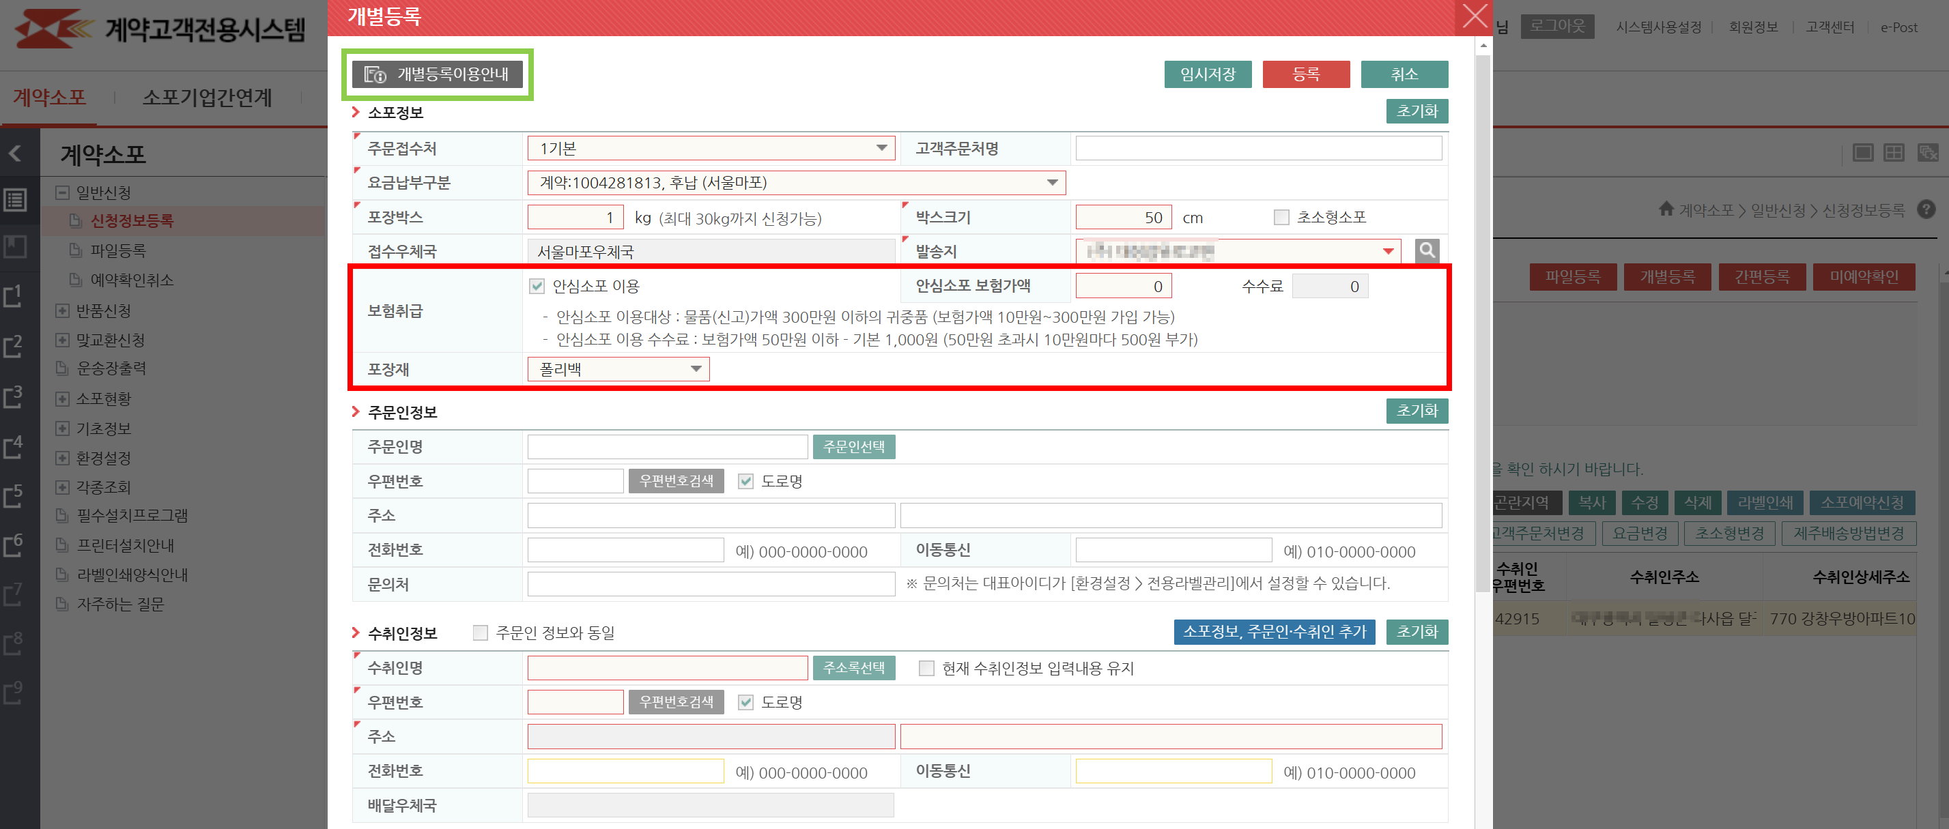Image resolution: width=1949 pixels, height=829 pixels.
Task: Select the four-pane grid layout icon
Action: pos(1893,154)
